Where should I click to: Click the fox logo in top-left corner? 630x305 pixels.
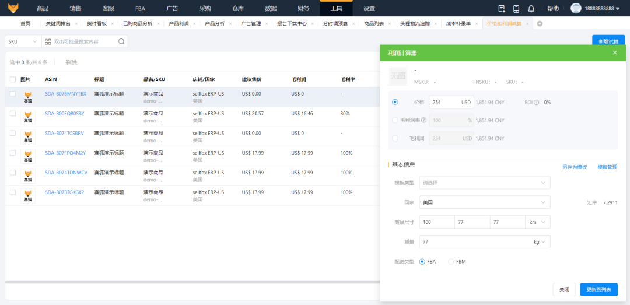point(13,8)
